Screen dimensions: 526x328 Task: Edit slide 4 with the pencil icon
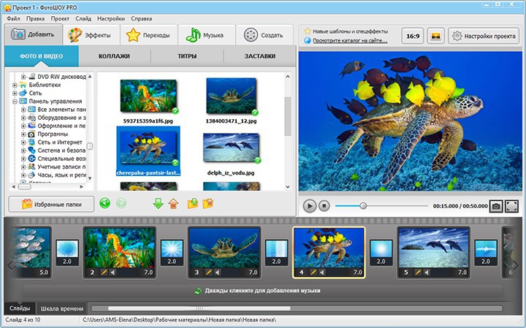(313, 272)
